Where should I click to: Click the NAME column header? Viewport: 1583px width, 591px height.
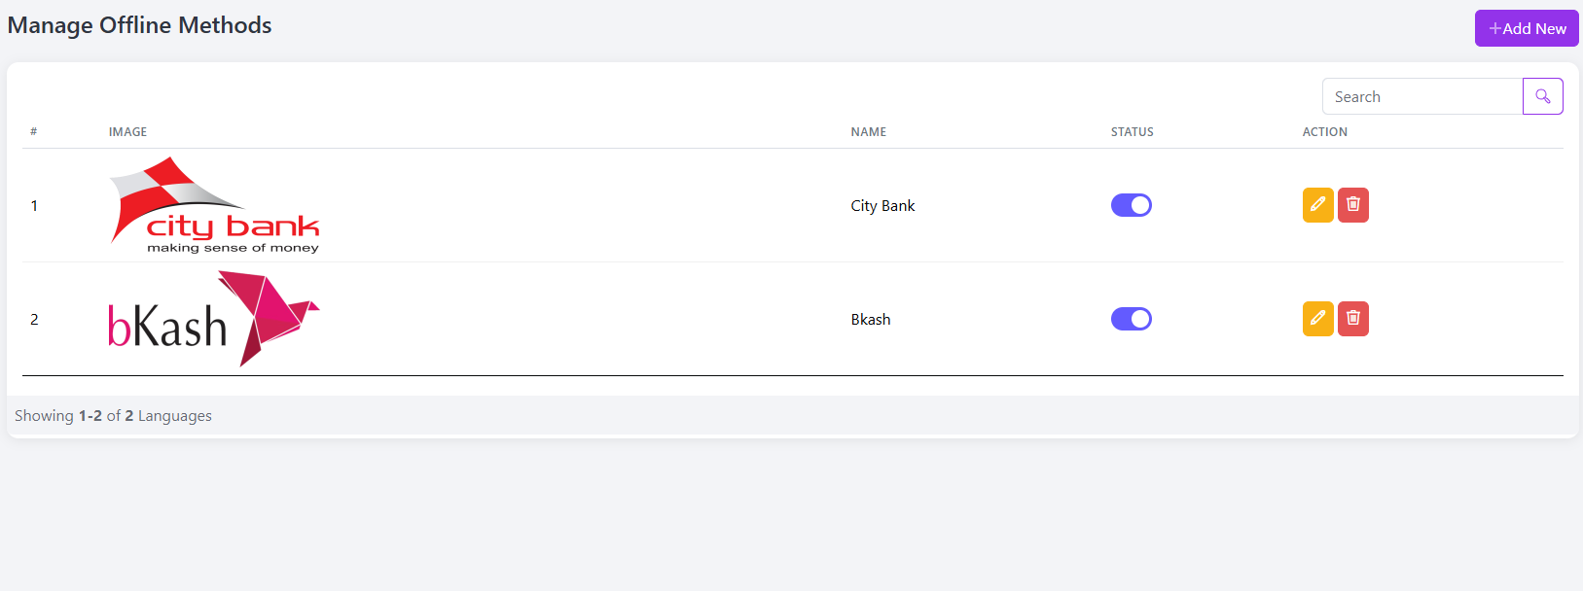(x=869, y=132)
